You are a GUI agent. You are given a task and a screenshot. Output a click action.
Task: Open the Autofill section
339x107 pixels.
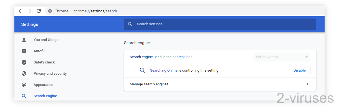click(40, 51)
